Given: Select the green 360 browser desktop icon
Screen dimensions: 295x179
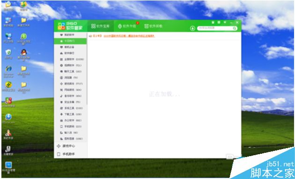Looking at the screenshot, I should coord(24,39).
